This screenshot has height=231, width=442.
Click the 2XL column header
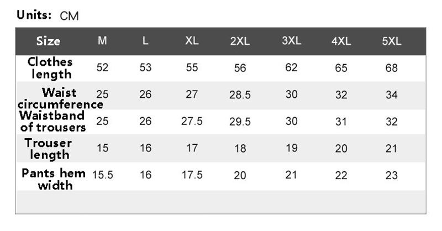(x=240, y=41)
